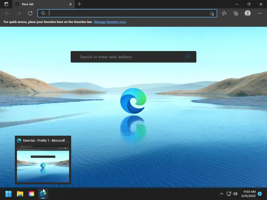Click the Search or enter web address box
The height and width of the screenshot is (200, 267).
point(133,57)
